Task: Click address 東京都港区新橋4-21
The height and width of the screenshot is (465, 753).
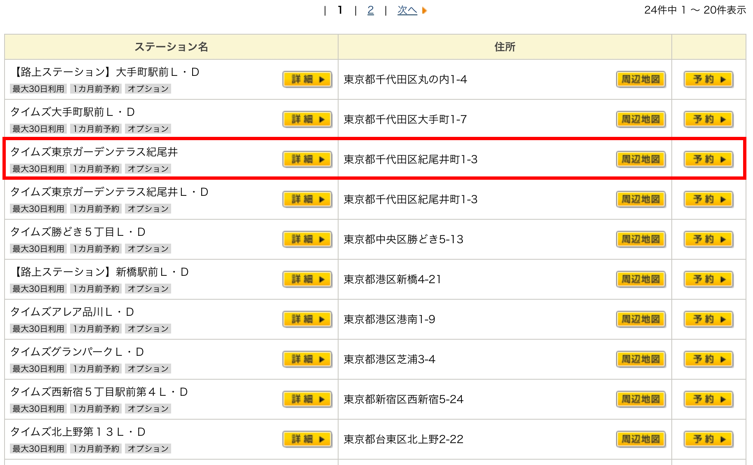Action: [393, 279]
